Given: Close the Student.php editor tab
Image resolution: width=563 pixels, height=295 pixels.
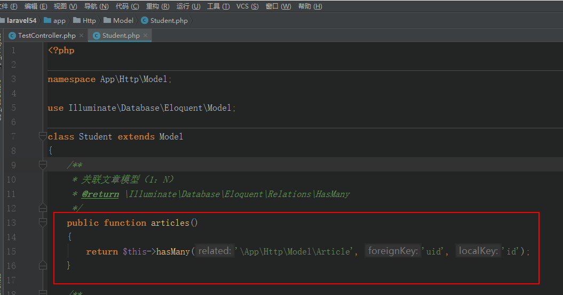Looking at the screenshot, I should pos(145,36).
